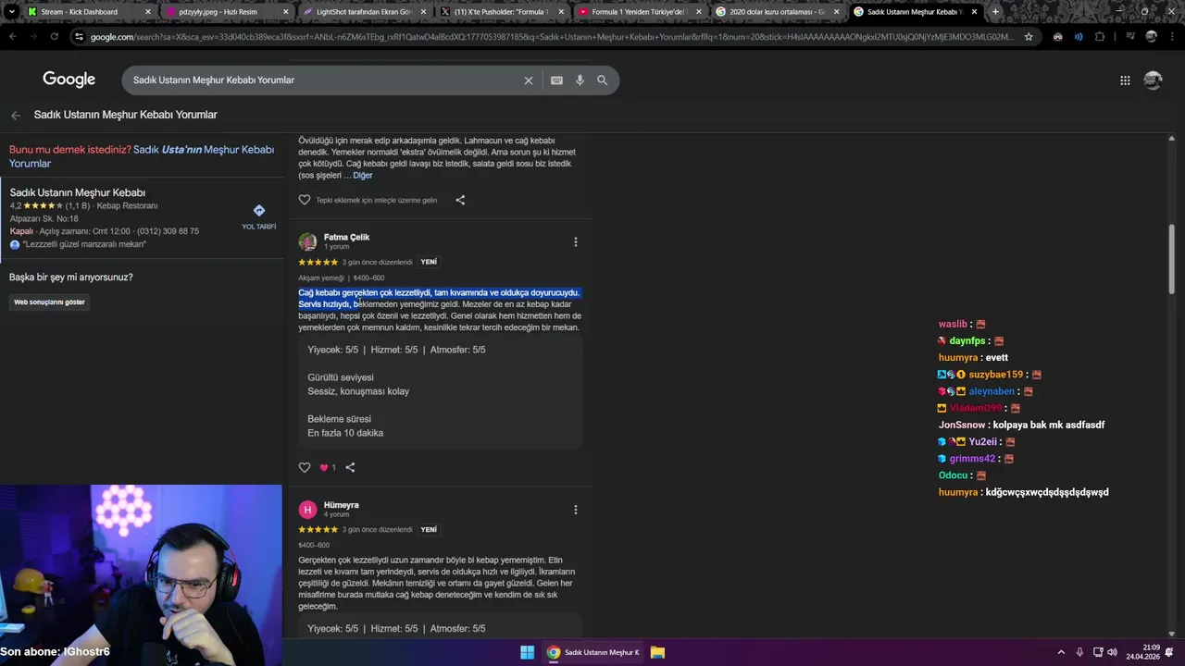Screen dimensions: 1185x666
Task: Click the microphone tray icon
Action: [1079, 652]
